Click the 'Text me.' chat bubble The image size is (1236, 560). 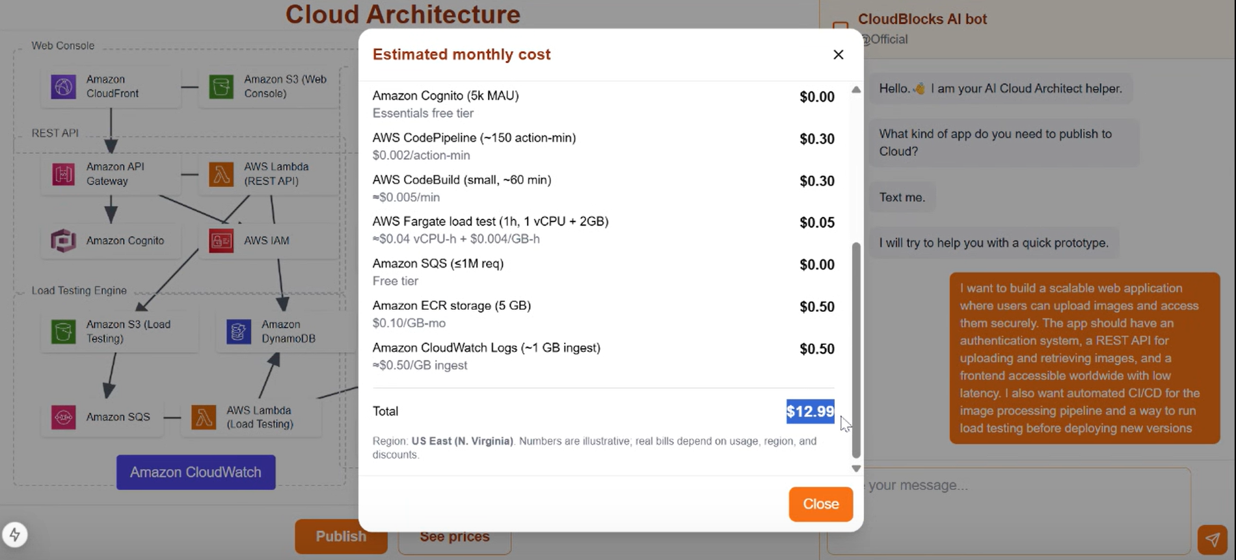(902, 197)
